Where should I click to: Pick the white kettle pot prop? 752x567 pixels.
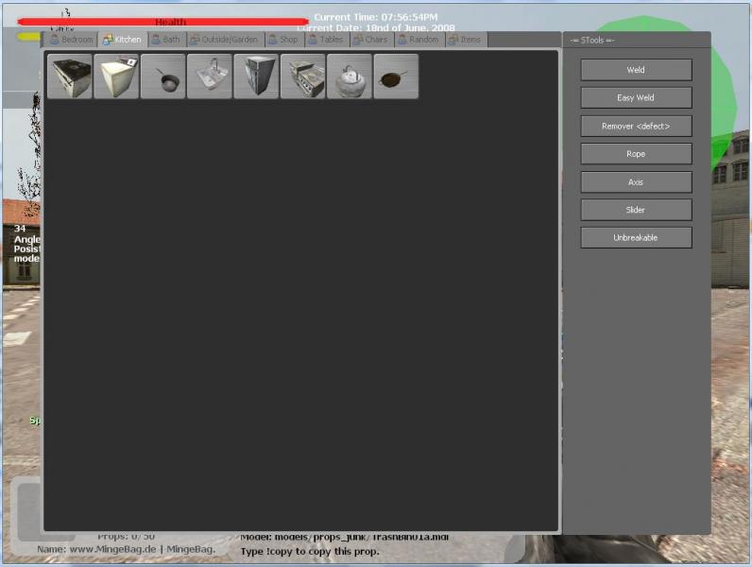[350, 77]
